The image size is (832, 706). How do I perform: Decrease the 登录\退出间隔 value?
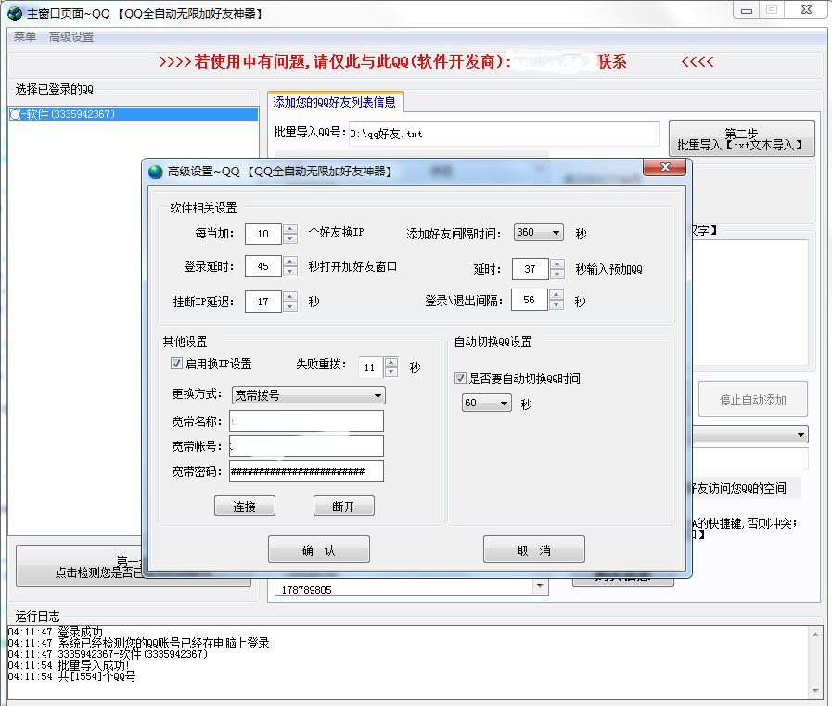tap(557, 304)
